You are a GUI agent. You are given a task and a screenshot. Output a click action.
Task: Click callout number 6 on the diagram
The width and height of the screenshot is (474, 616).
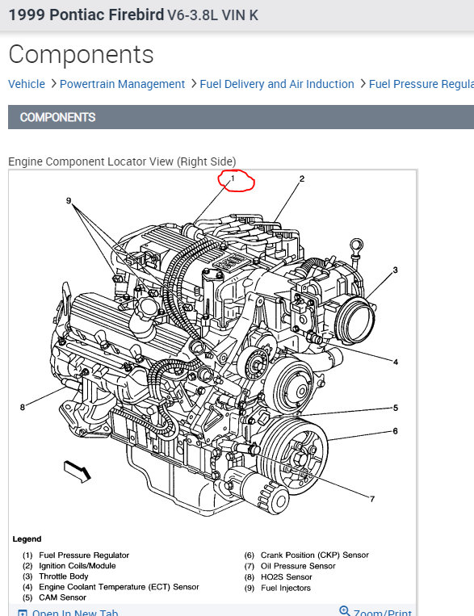click(396, 431)
